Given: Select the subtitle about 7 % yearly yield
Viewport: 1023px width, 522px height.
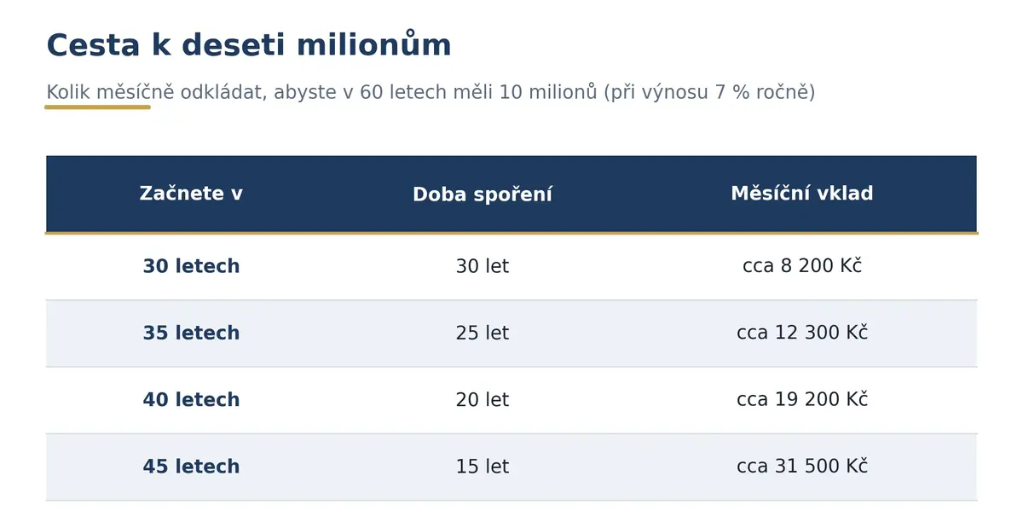Looking at the screenshot, I should 431,92.
